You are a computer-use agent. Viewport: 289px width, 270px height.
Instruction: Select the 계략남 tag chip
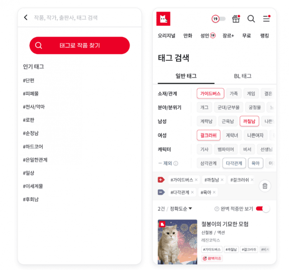[206, 121]
